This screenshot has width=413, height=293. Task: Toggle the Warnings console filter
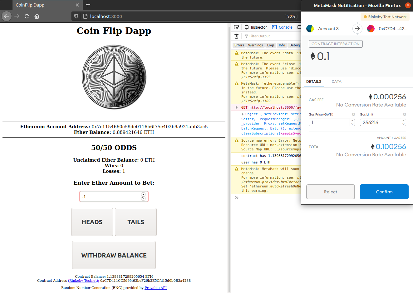tap(255, 45)
